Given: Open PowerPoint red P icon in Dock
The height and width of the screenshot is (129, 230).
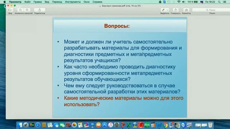Looking at the screenshot, I should coord(123,125).
